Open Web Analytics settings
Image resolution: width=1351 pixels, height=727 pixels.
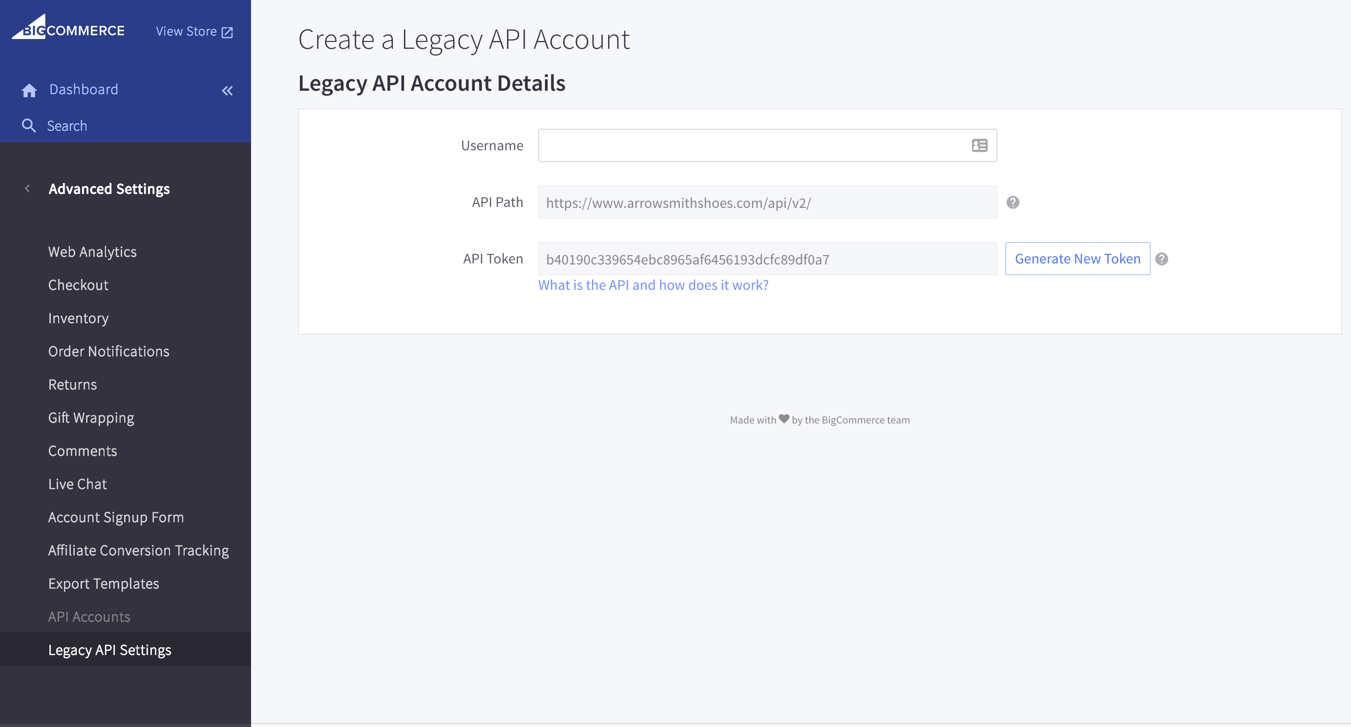click(x=92, y=251)
